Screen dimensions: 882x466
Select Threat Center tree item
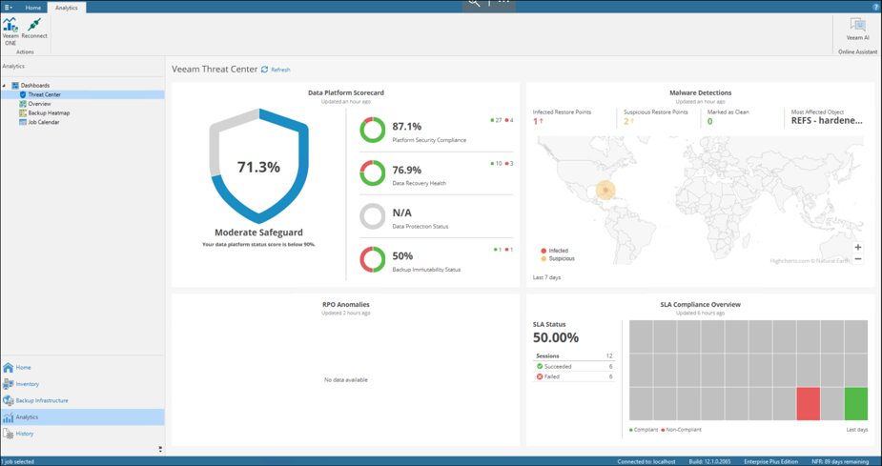pyautogui.click(x=45, y=94)
